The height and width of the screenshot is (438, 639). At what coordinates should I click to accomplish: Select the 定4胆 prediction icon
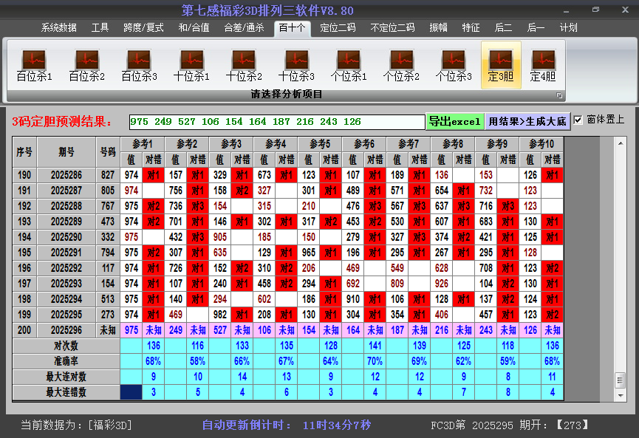[x=543, y=65]
